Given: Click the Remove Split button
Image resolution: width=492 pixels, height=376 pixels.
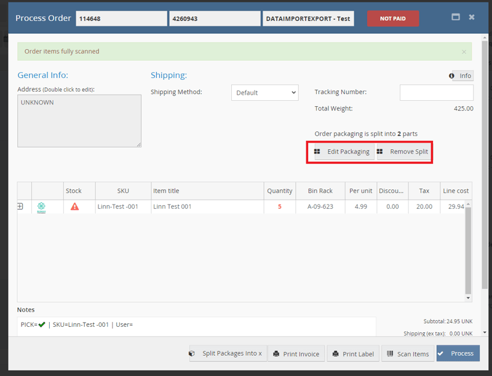Looking at the screenshot, I should click(403, 152).
